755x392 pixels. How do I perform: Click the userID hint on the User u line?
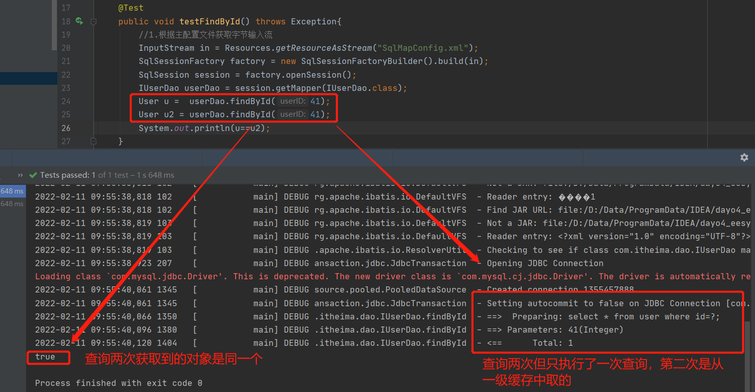tap(293, 101)
